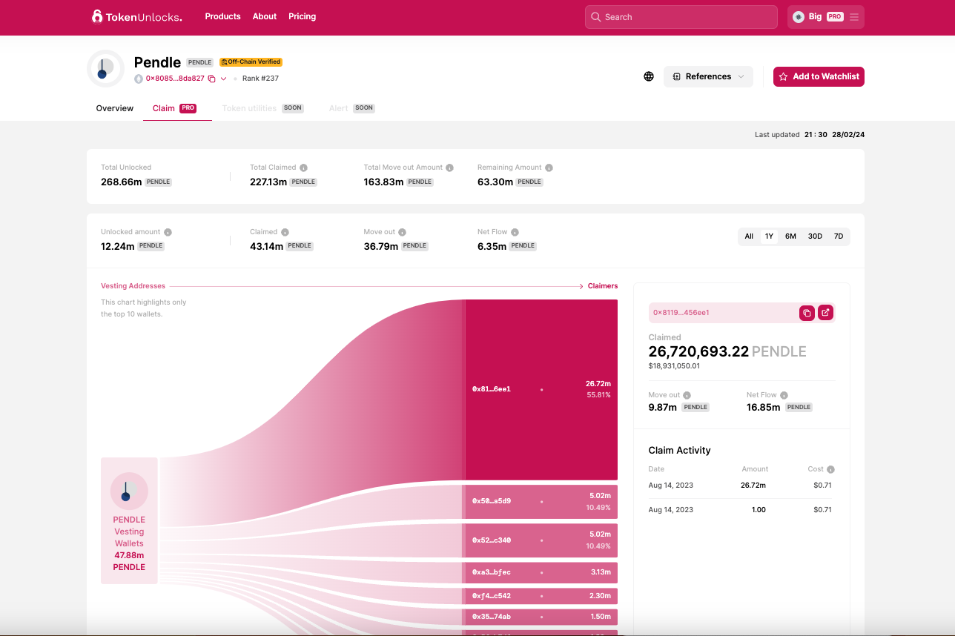Open the Big PRO account menu
The image size is (955, 636).
[826, 17]
